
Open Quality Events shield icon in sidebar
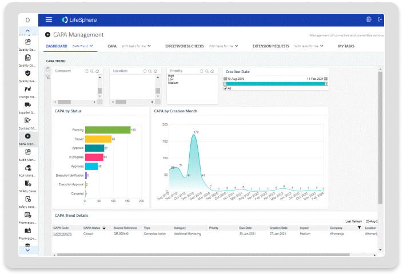[x=27, y=73]
